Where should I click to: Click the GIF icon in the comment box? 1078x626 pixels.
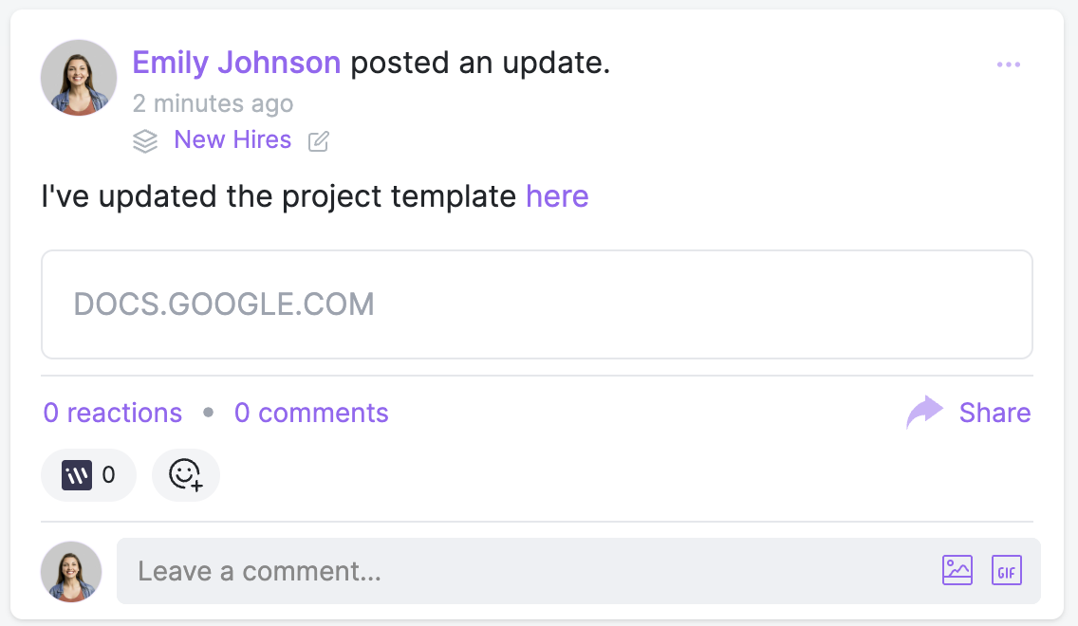[1007, 570]
